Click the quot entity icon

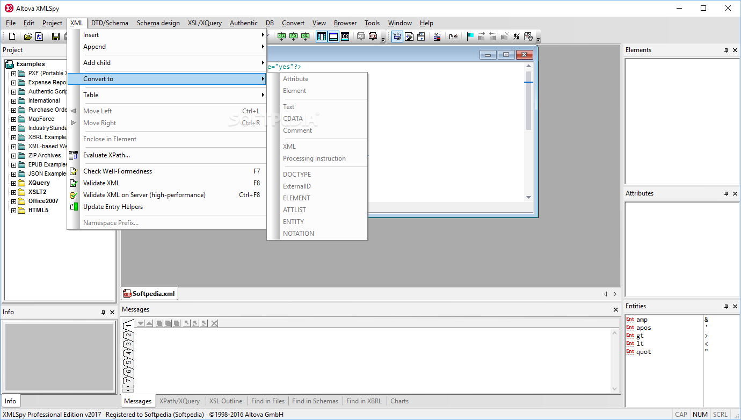pyautogui.click(x=630, y=352)
